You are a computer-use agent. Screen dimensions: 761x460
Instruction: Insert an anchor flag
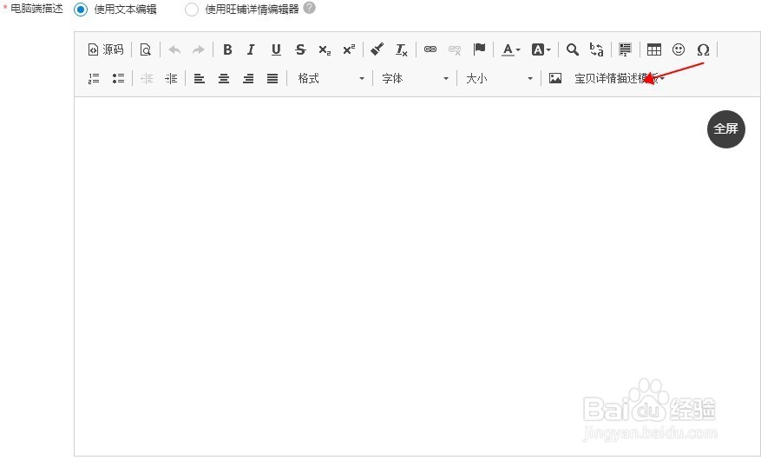point(479,49)
